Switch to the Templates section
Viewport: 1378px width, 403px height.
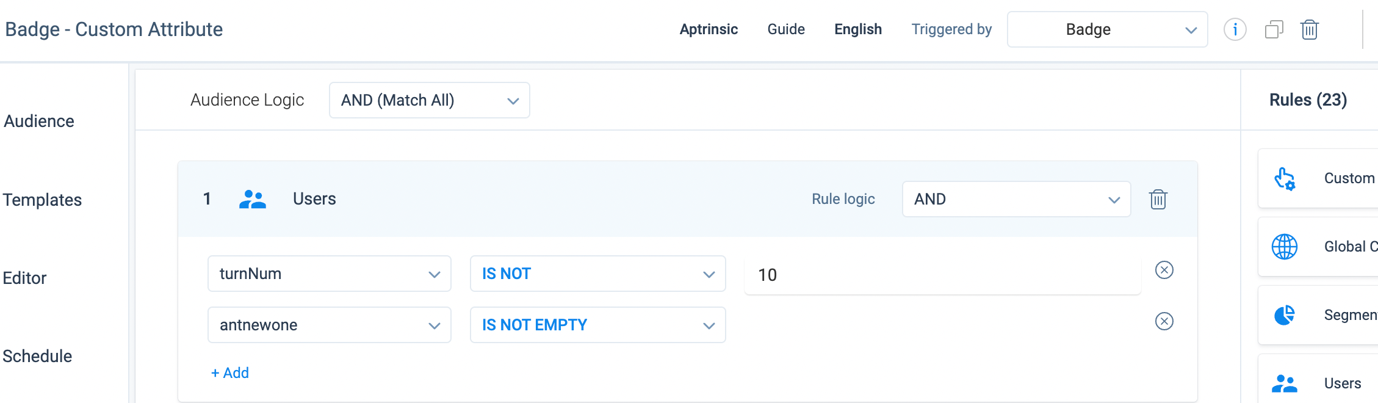click(x=42, y=200)
